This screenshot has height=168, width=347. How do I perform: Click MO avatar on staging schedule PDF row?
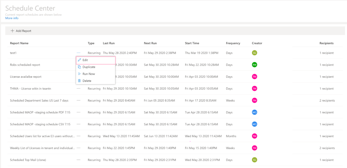tap(254, 112)
